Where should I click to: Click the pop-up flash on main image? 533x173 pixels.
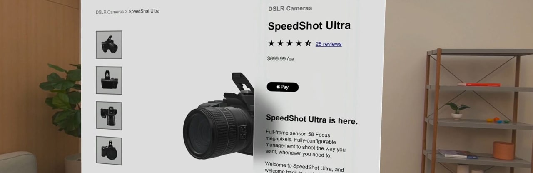pyautogui.click(x=243, y=82)
